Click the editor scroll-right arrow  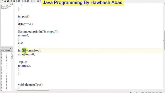click(x=162, y=90)
